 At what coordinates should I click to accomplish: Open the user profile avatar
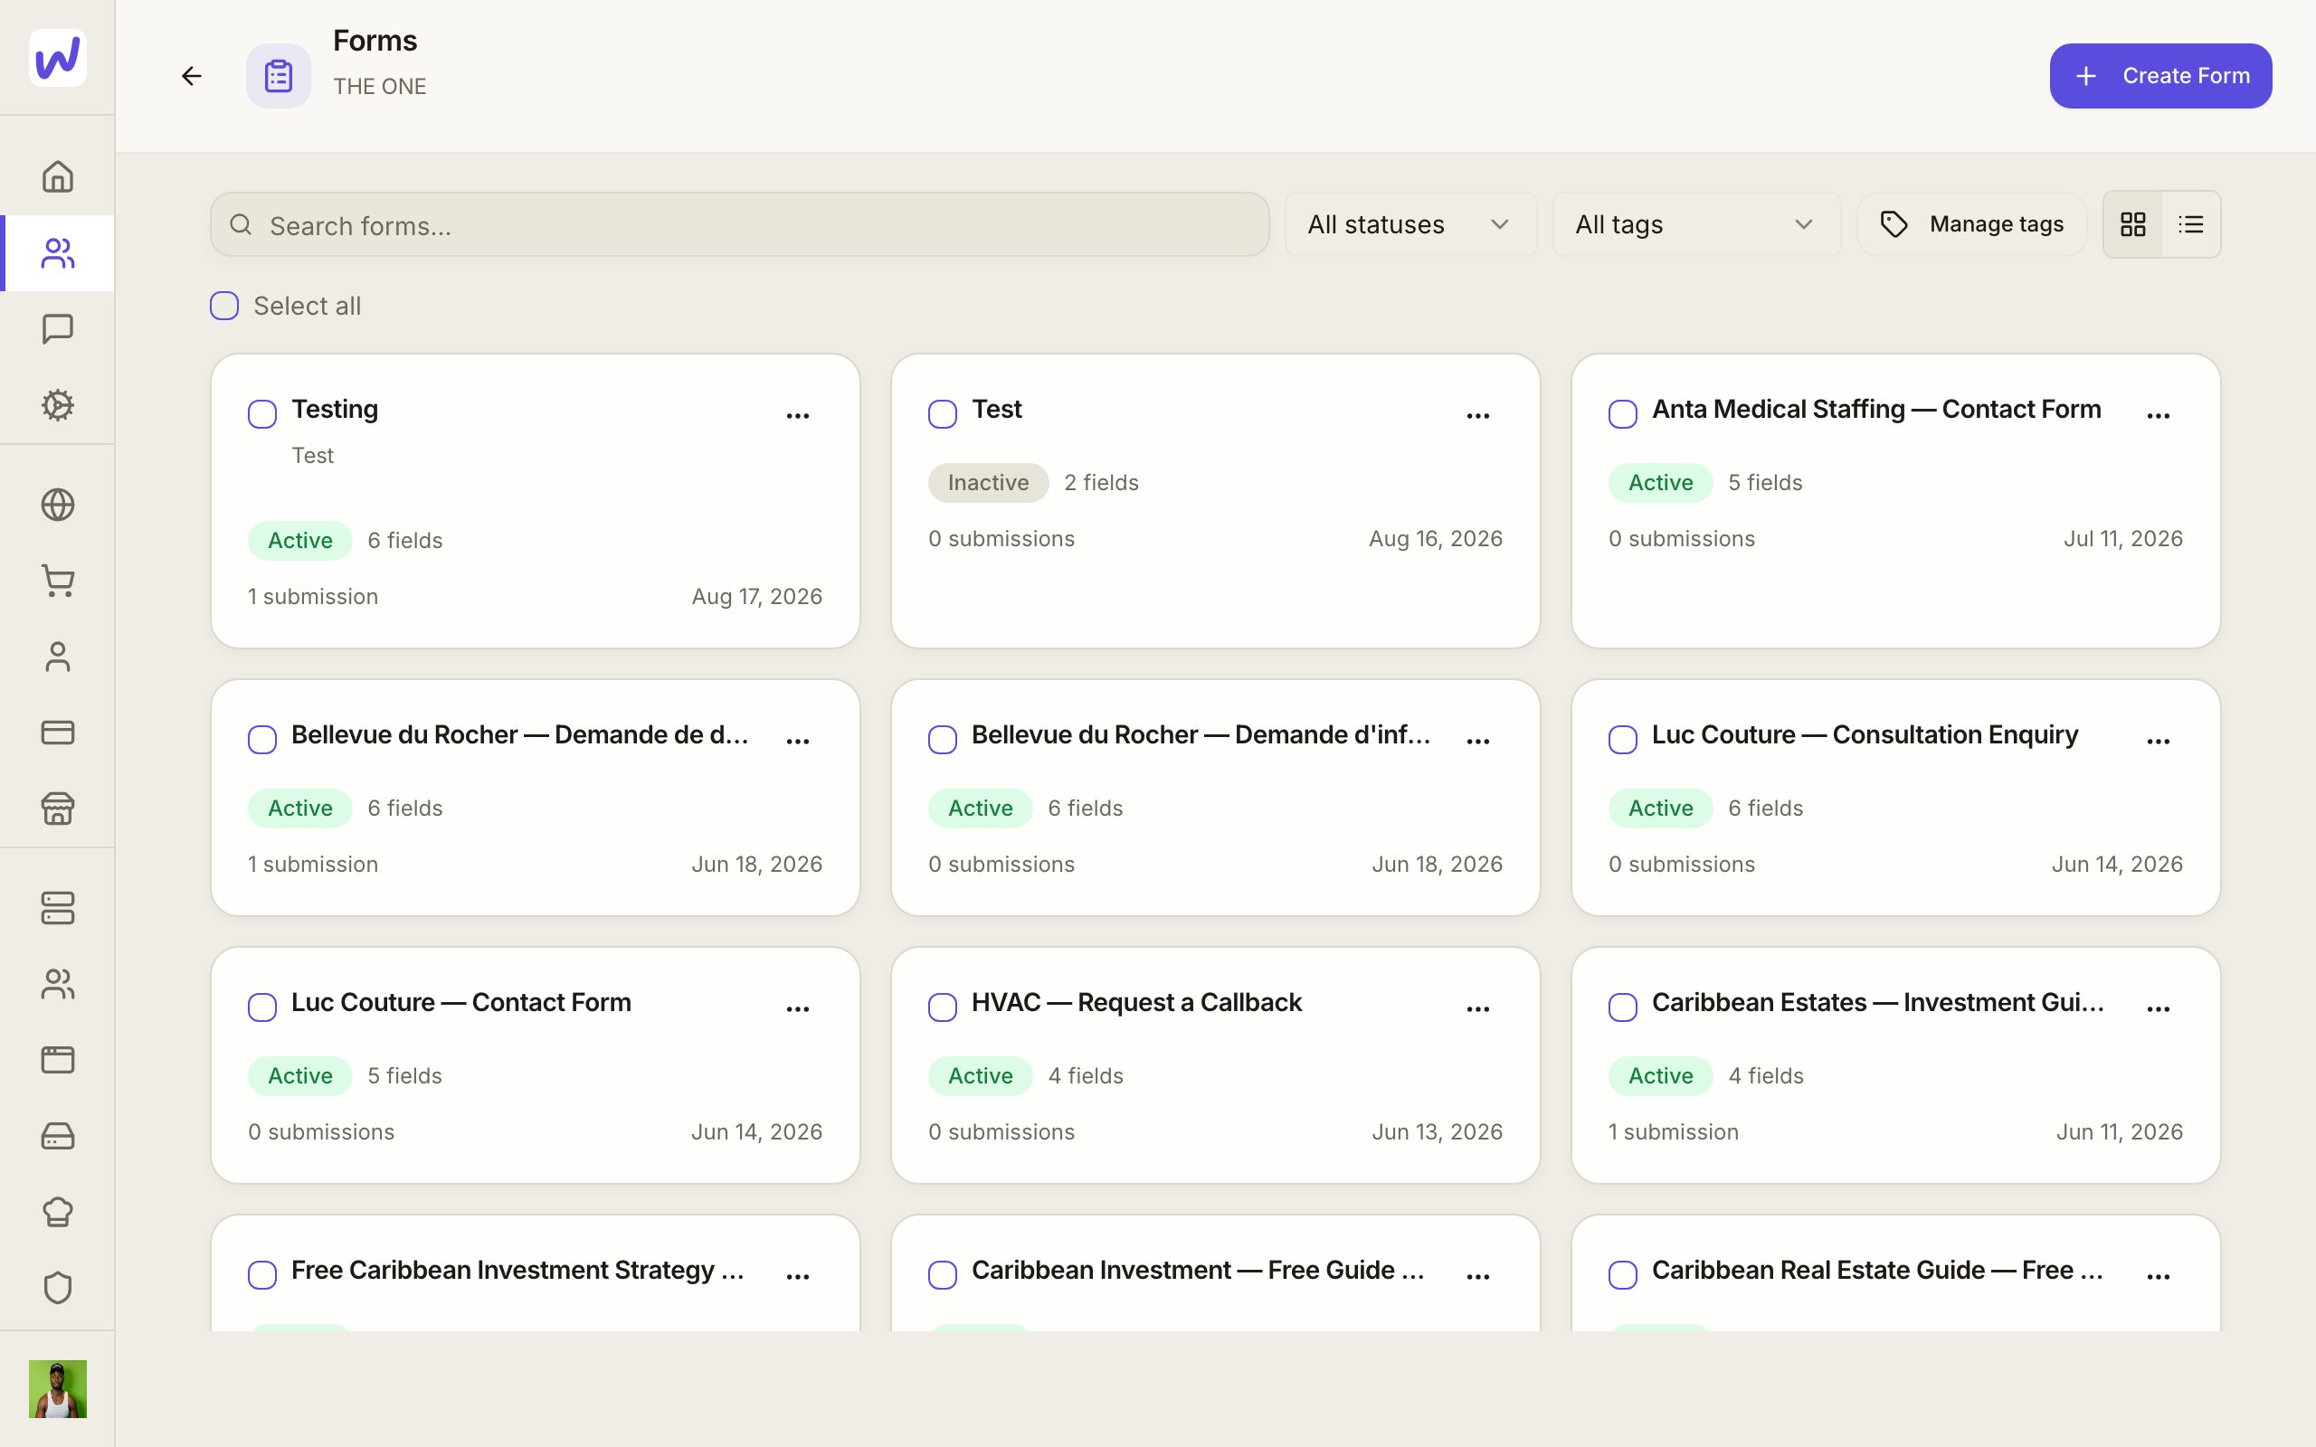[x=57, y=1388]
